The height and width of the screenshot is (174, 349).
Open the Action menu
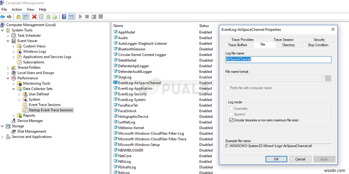point(17,9)
